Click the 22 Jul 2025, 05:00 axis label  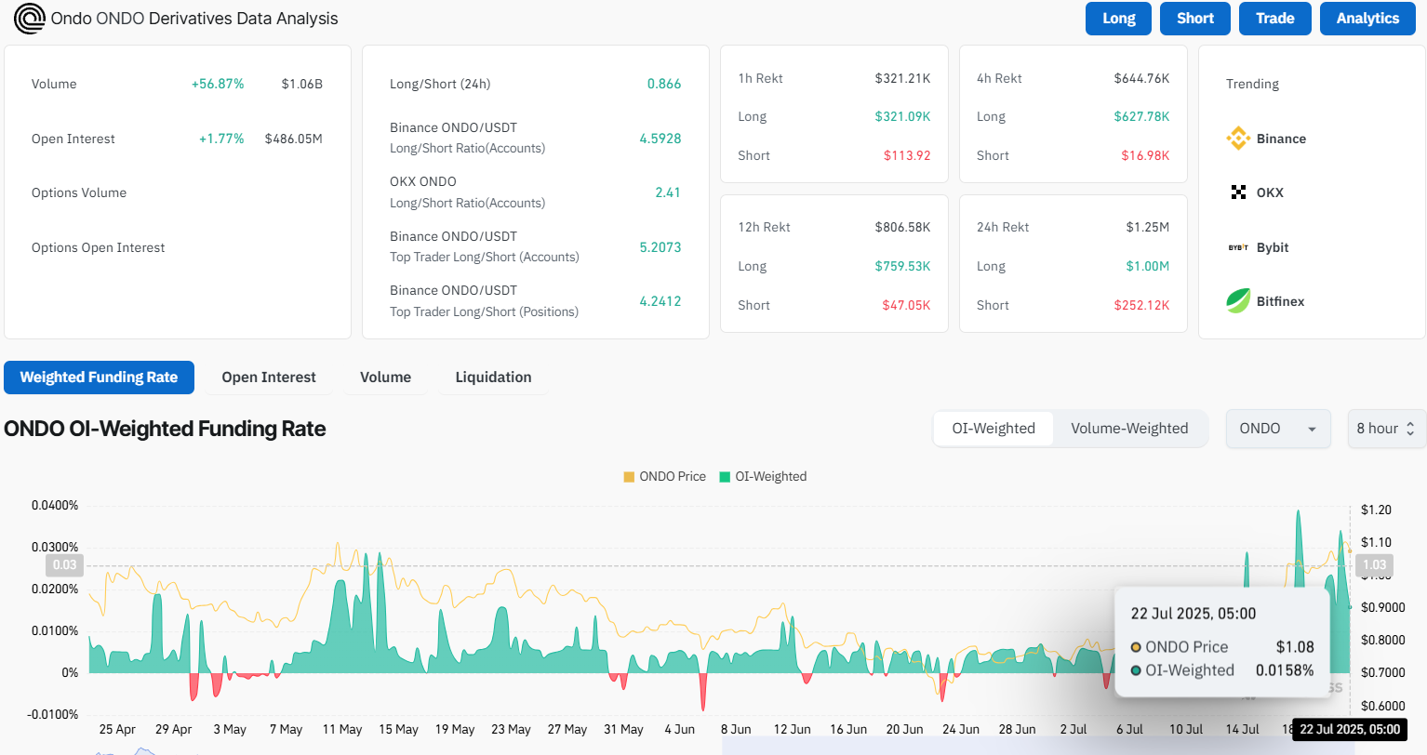(x=1350, y=729)
